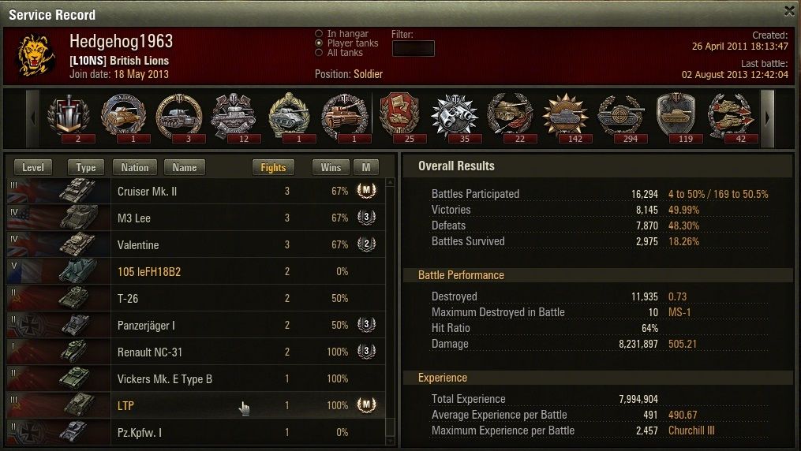The height and width of the screenshot is (451, 801).
Task: Sort tanks by mastery M column
Action: [x=366, y=167]
